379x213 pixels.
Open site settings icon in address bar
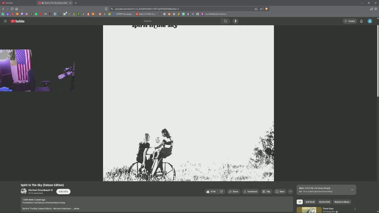(112, 9)
